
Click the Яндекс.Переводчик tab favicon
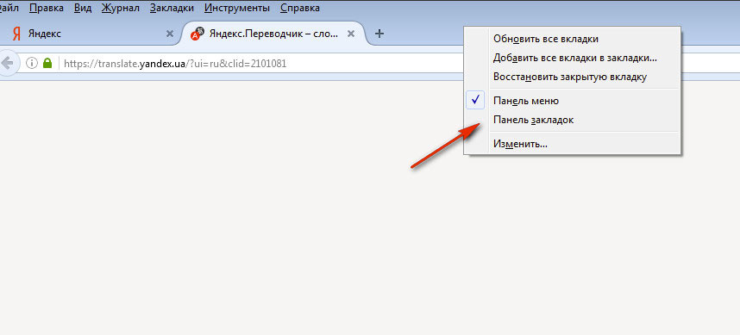tap(198, 34)
